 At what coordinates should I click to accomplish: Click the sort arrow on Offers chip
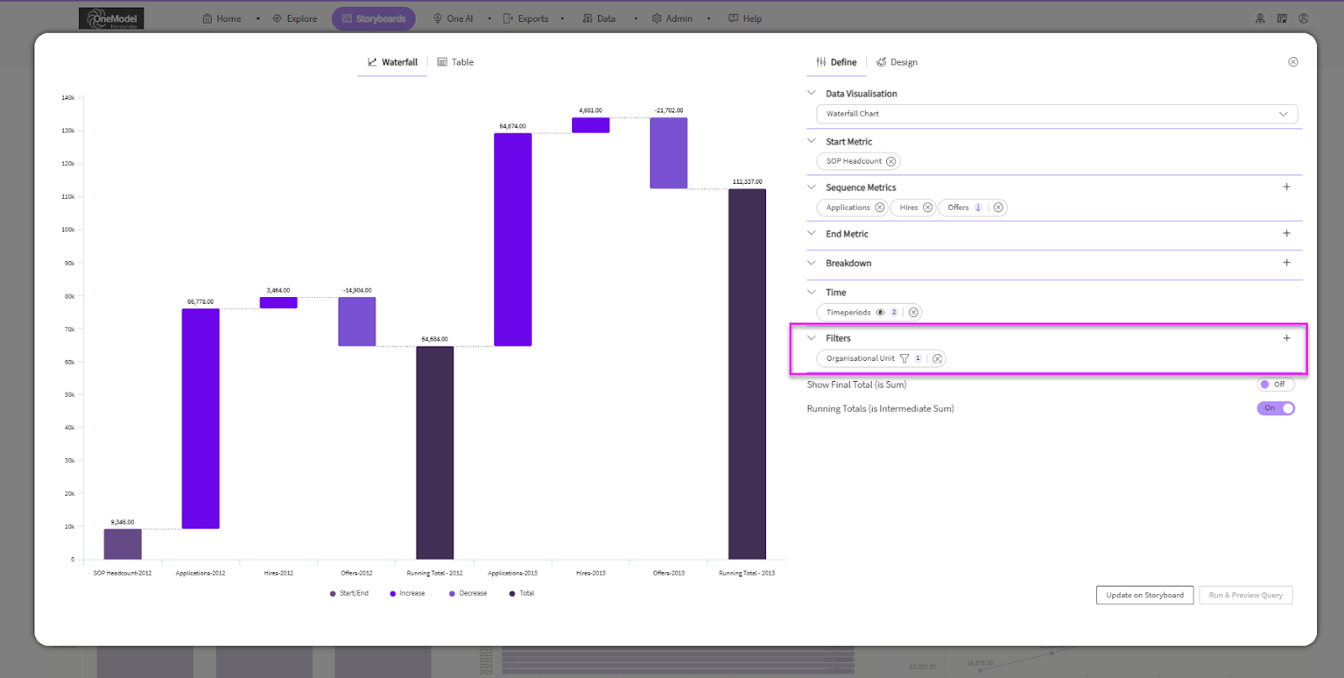[x=978, y=207]
